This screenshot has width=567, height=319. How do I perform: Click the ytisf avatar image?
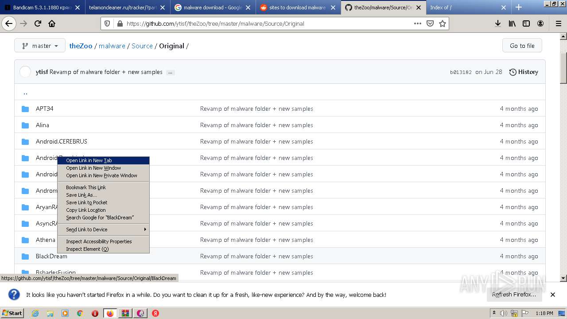point(25,72)
